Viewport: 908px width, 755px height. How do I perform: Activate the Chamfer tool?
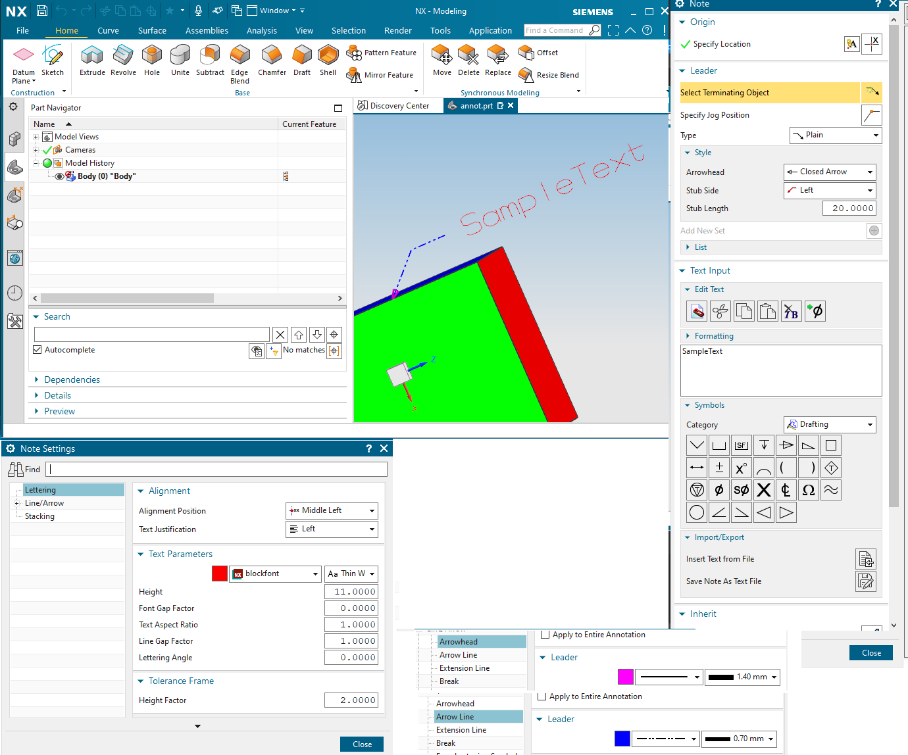click(272, 61)
